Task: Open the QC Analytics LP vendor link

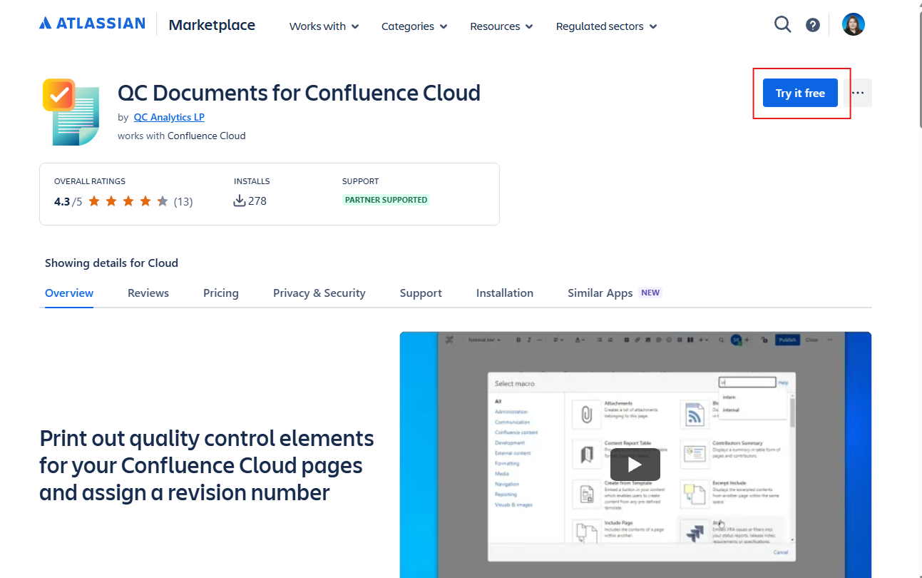Action: 169,117
